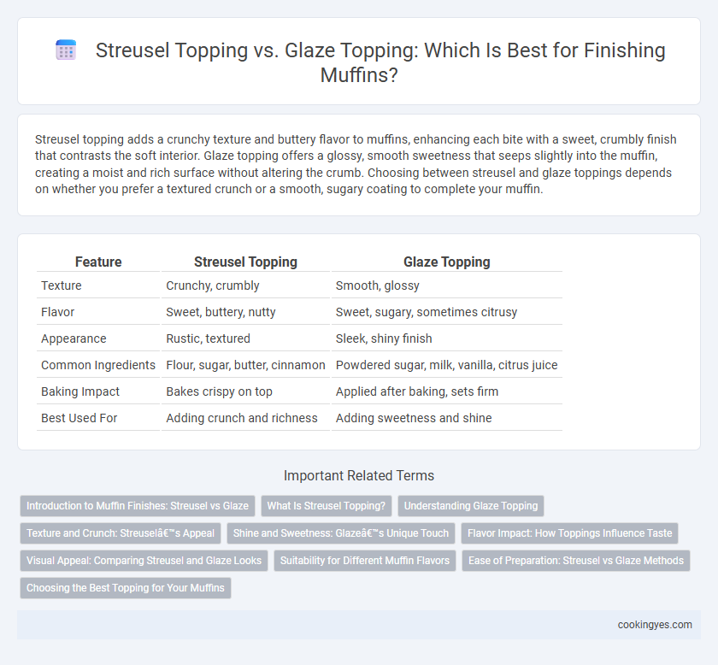This screenshot has width=718, height=665.
Task: Visit the cookingyes.com footer link
Action: [655, 625]
